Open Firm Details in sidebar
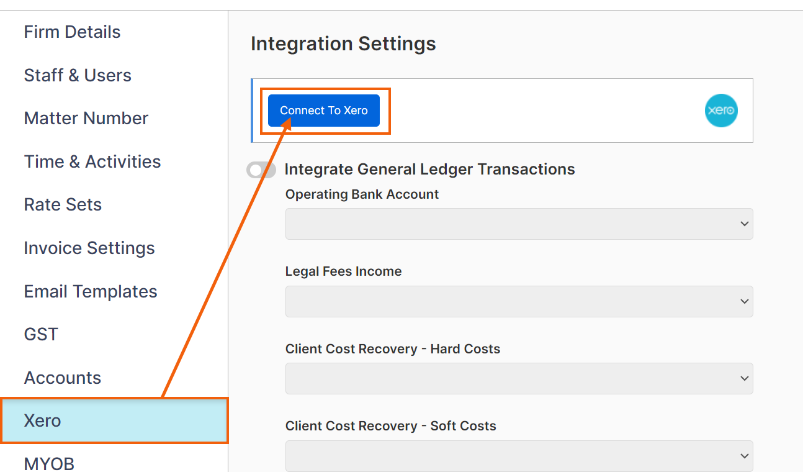803x472 pixels. (72, 32)
